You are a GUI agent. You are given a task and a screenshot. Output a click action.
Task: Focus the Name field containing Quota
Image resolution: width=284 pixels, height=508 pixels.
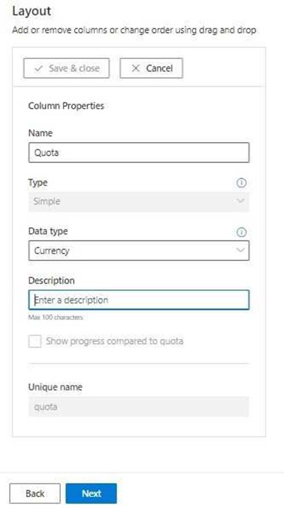(x=139, y=152)
